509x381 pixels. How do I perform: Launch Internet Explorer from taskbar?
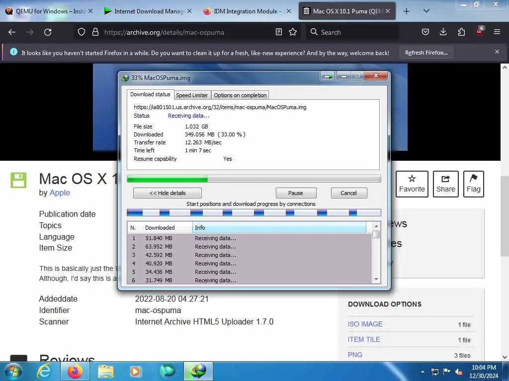(x=44, y=371)
